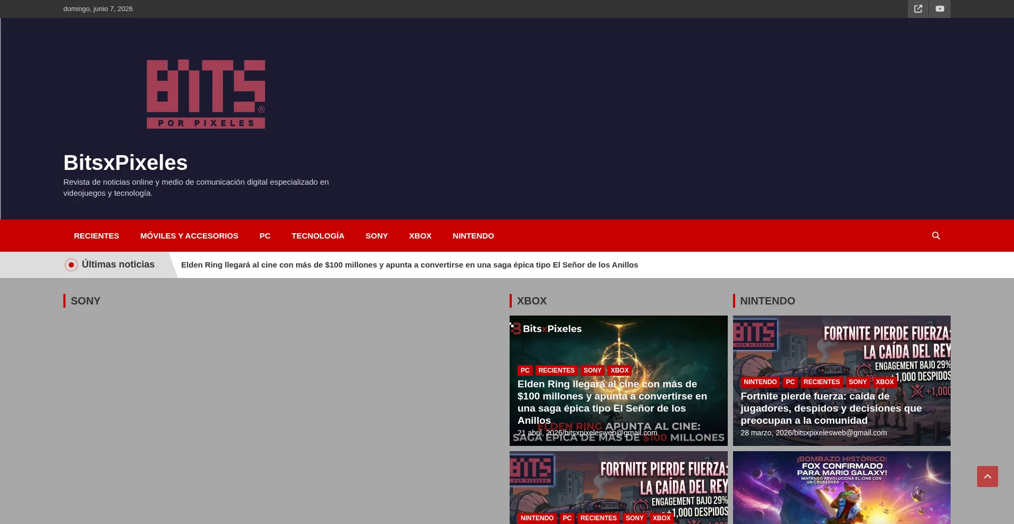This screenshot has height=524, width=1014.
Task: Click RECIENTES tag on second XBOX column card
Action: [598, 518]
